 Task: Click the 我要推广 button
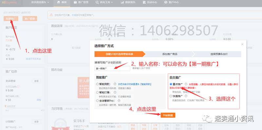pyautogui.click(x=11, y=19)
